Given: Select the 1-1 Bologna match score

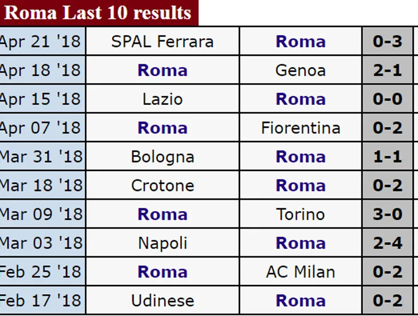Looking at the screenshot, I should pos(387,157).
